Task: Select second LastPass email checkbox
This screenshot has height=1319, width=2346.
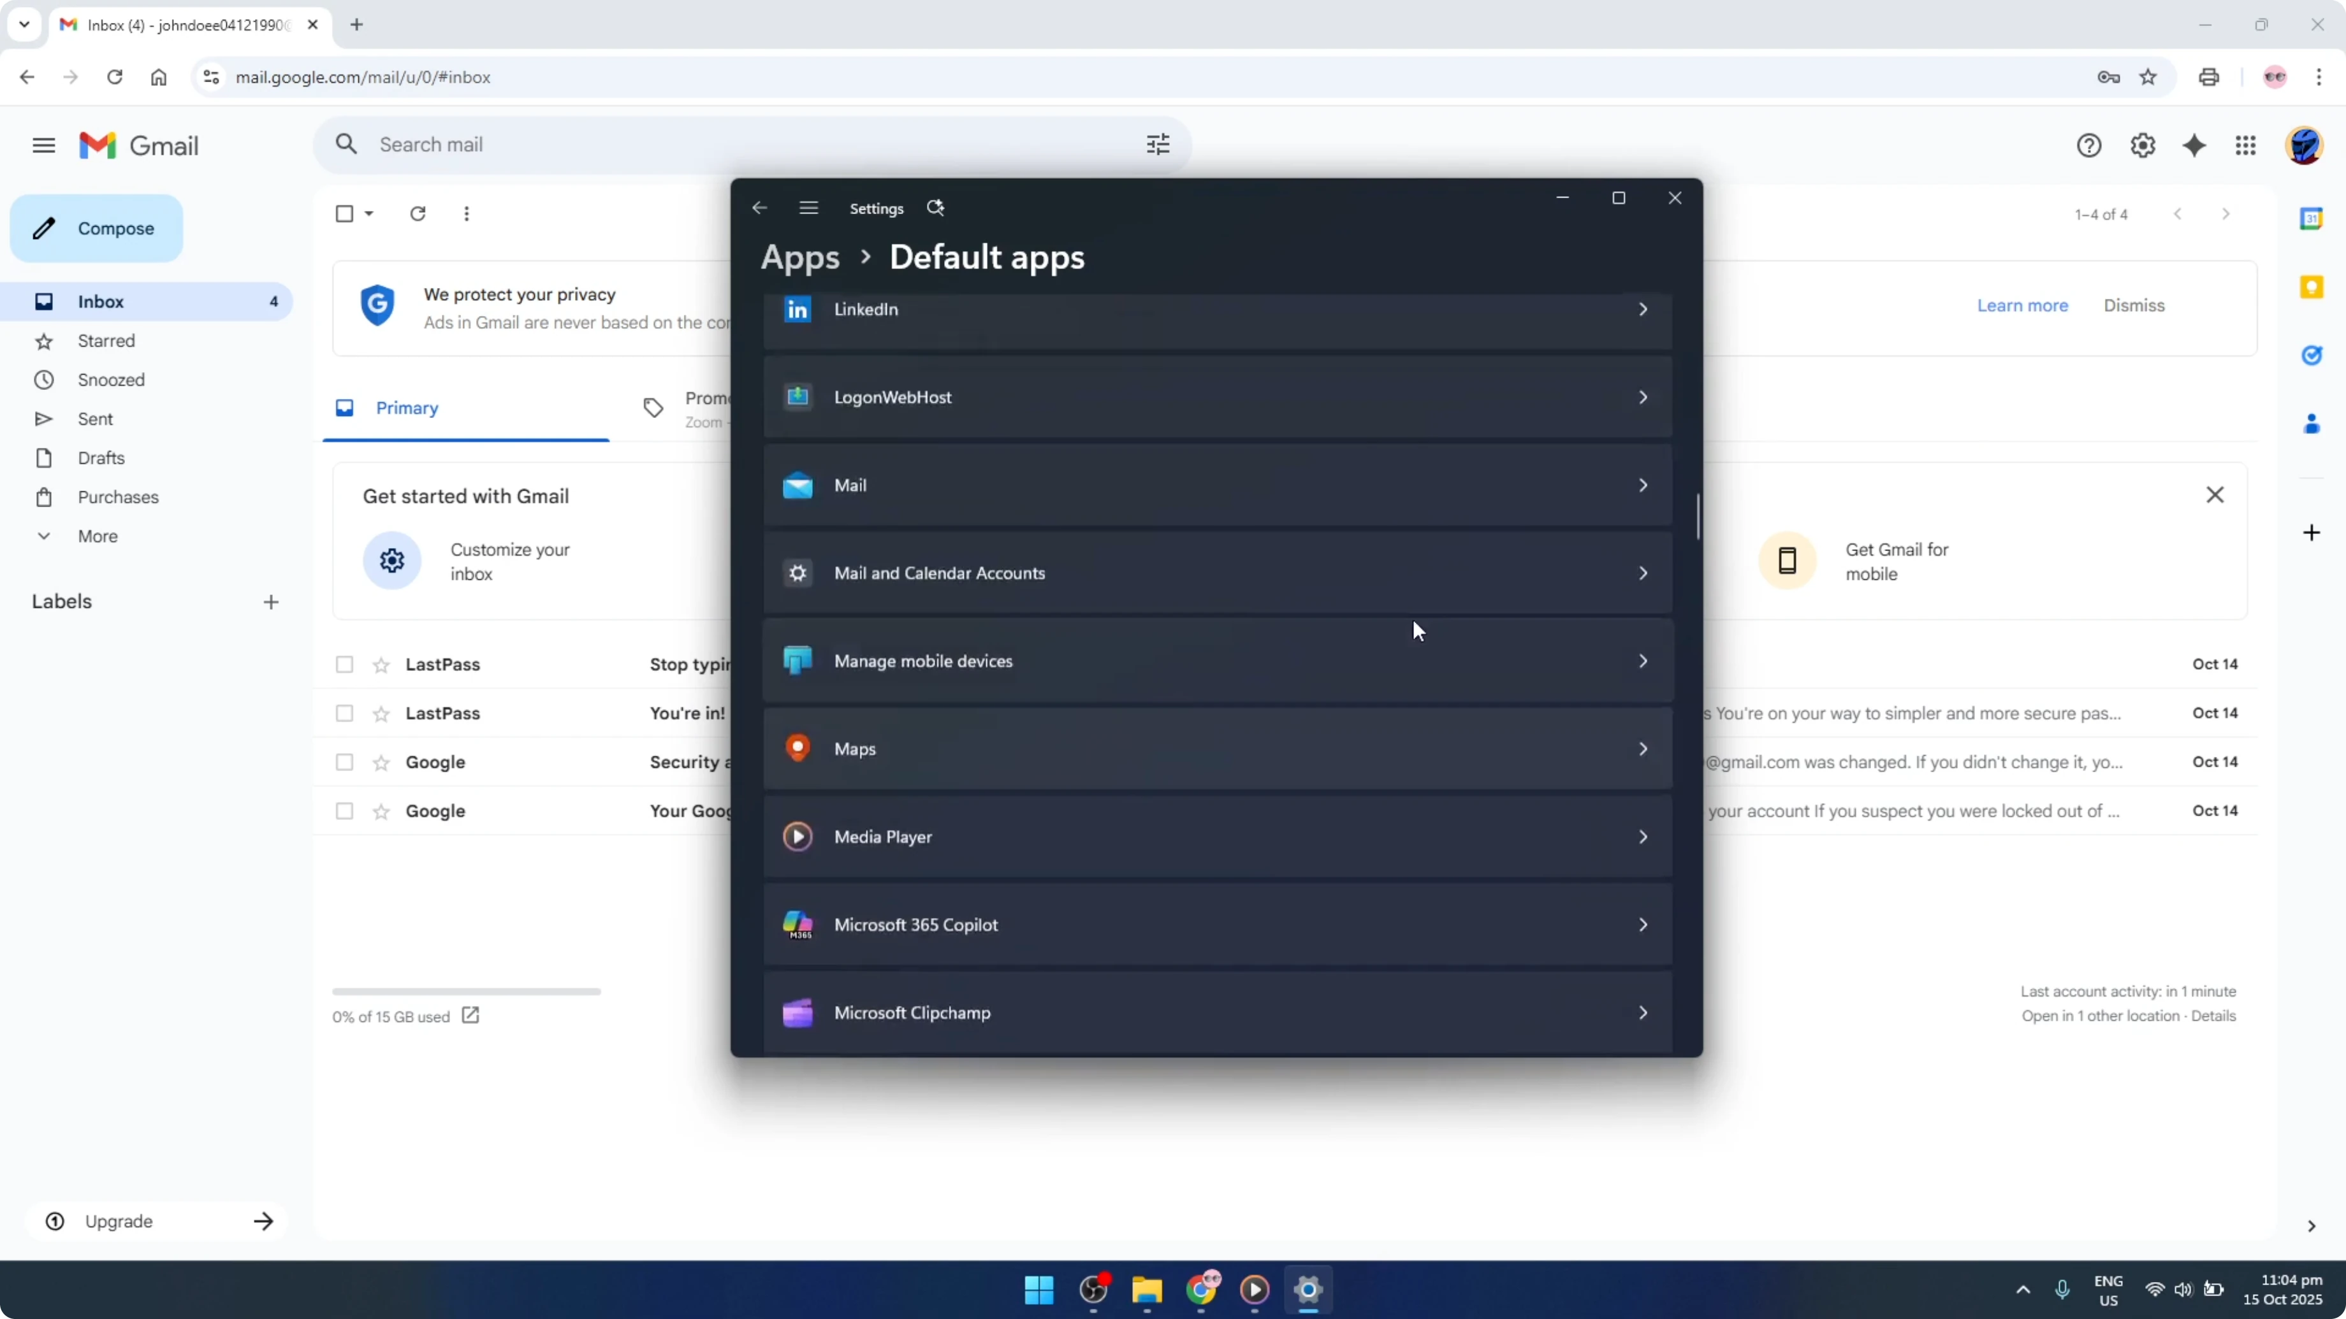Action: 344,714
